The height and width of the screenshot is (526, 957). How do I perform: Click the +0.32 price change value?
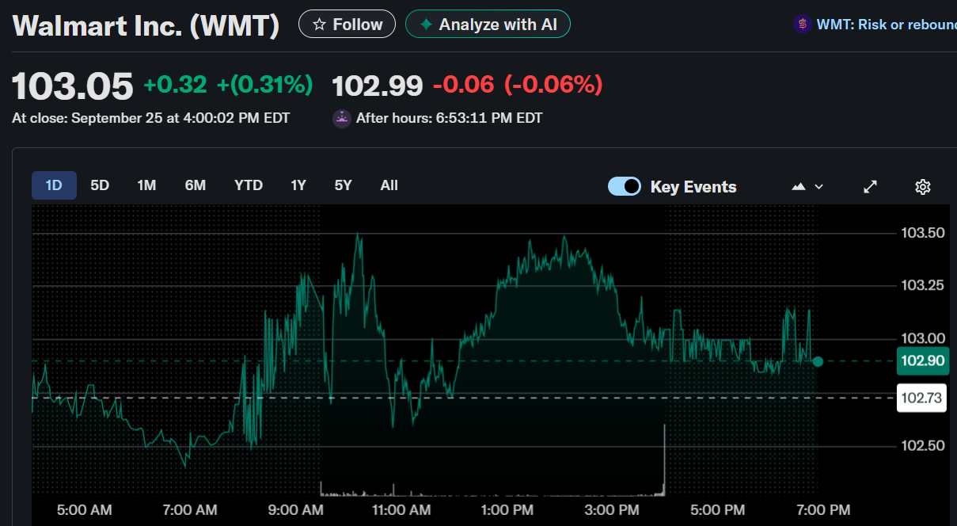(175, 84)
